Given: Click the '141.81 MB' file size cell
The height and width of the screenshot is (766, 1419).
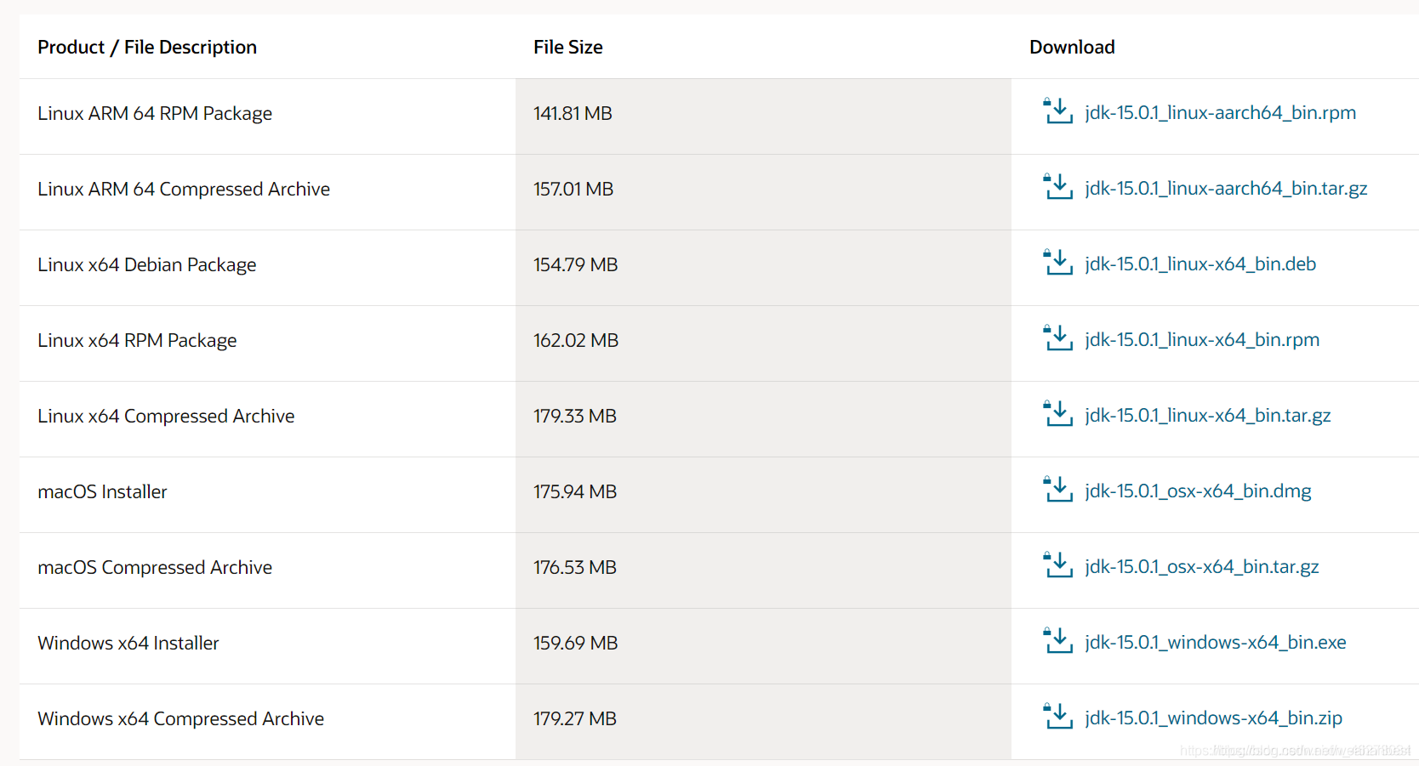Looking at the screenshot, I should 763,116.
